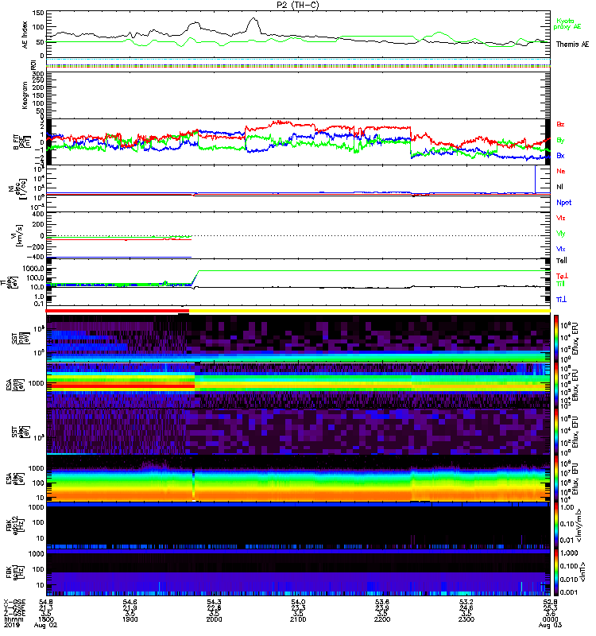Image resolution: width=596 pixels, height=636 pixels.
Task: Select the blue "Ti⊥" temperature legend label
Action: pyautogui.click(x=561, y=300)
